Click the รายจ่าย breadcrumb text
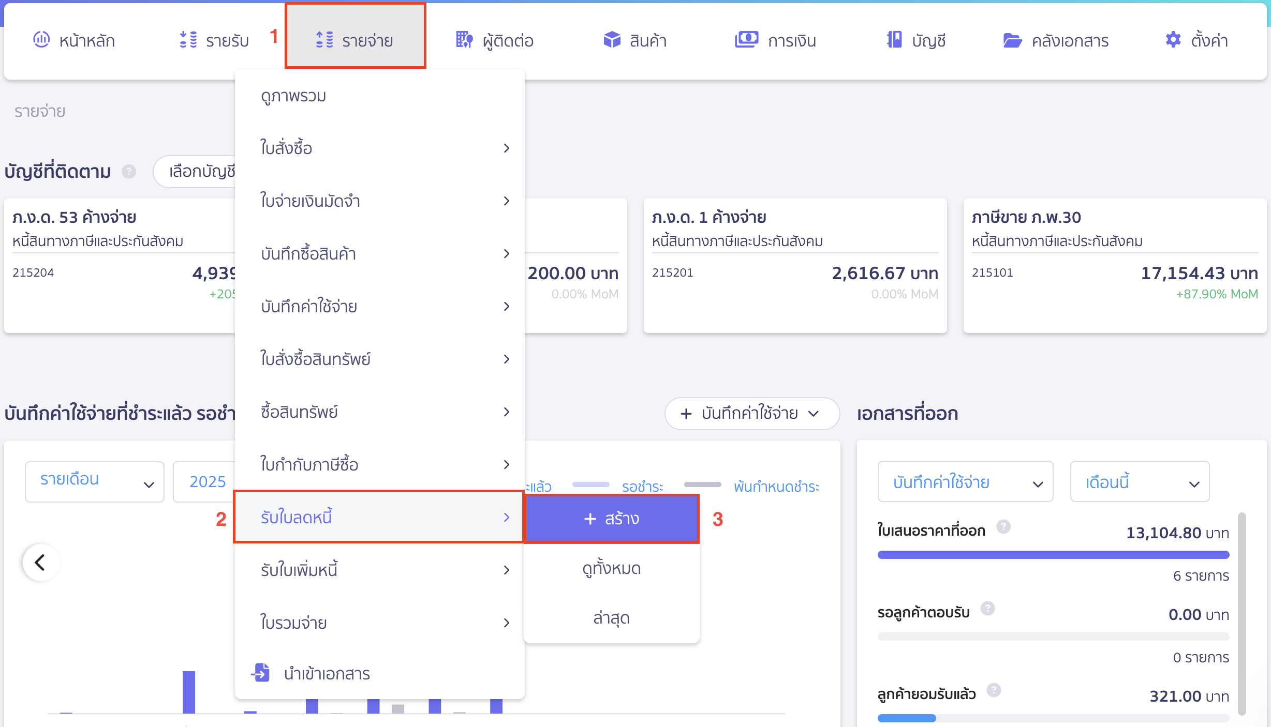1271x727 pixels. tap(40, 111)
